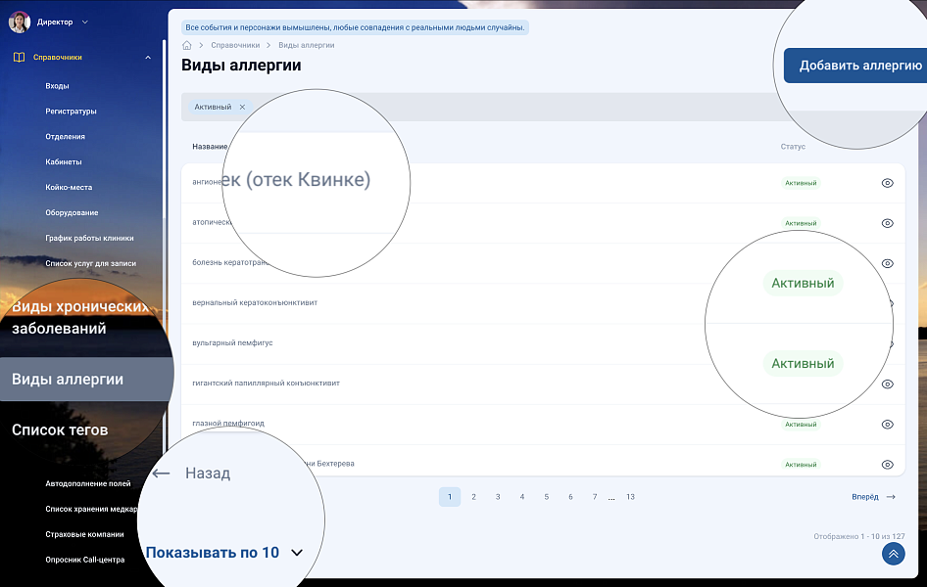Remove the Активный filter chip
This screenshot has height=587, width=927.
[x=242, y=107]
